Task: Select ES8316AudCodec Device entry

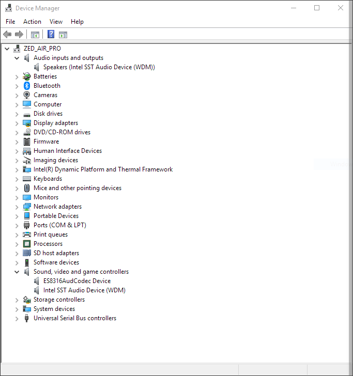Action: point(77,281)
